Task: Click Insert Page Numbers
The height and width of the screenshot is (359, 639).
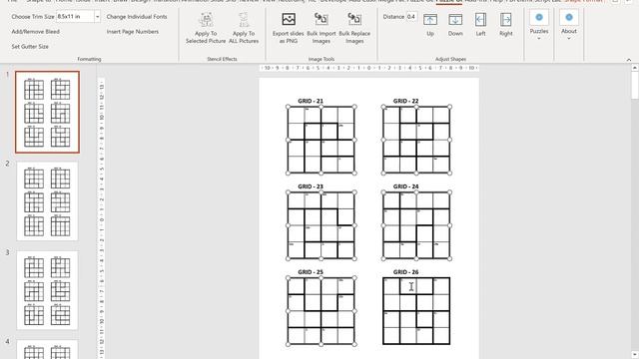Action: tap(133, 32)
